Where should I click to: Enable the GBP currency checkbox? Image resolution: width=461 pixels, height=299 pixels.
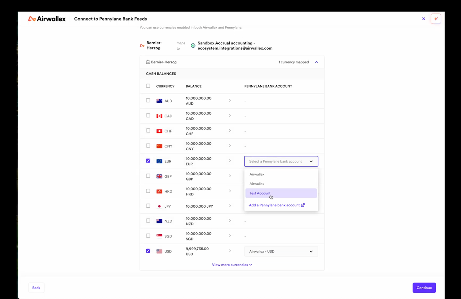click(x=148, y=176)
